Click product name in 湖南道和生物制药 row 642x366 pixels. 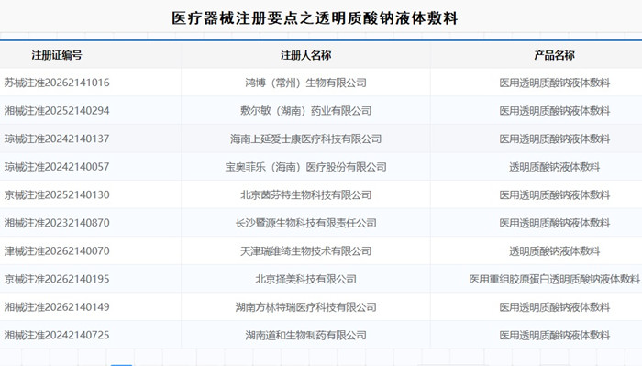pyautogui.click(x=554, y=336)
